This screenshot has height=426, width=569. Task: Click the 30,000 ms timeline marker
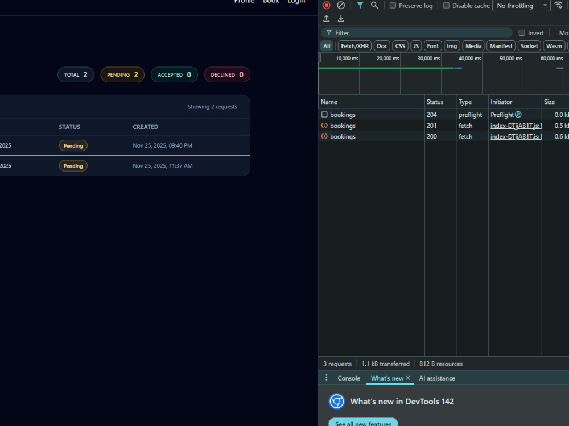tap(428, 59)
